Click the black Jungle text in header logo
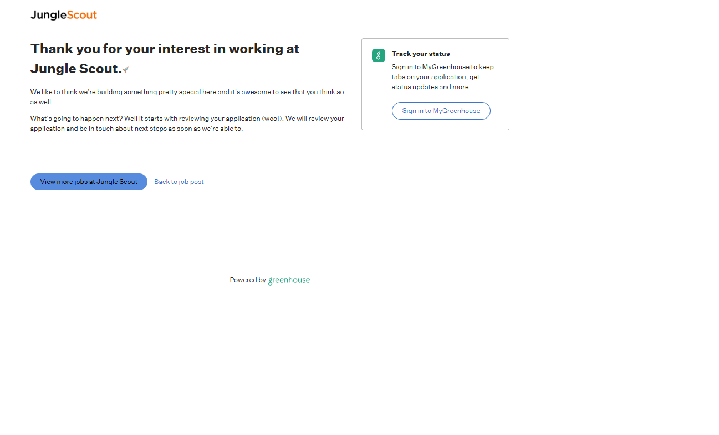This screenshot has width=719, height=435. pos(49,15)
